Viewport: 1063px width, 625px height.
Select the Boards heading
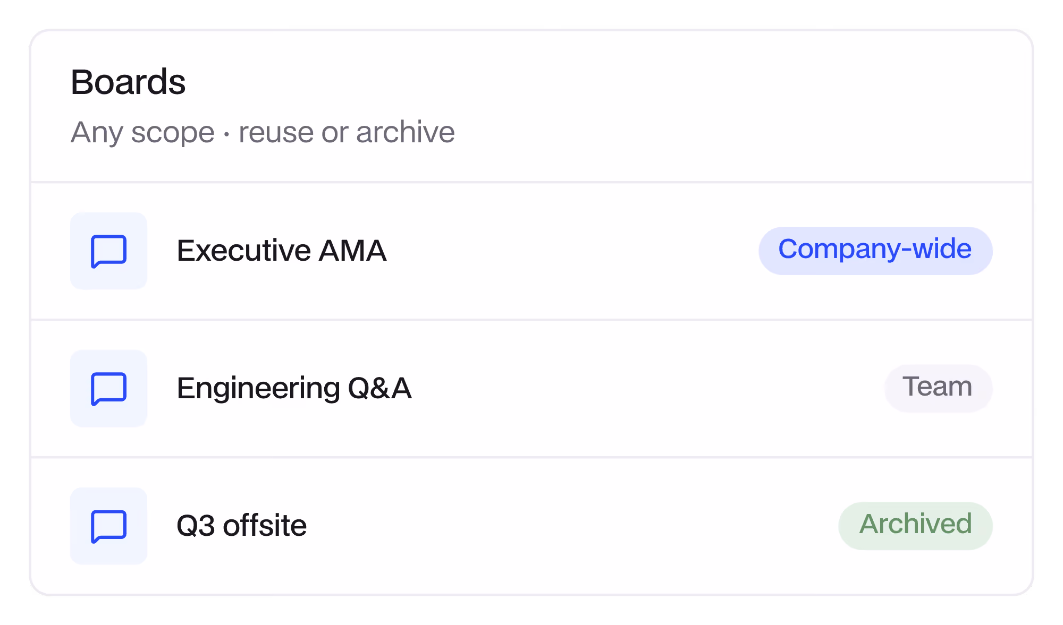tap(128, 82)
